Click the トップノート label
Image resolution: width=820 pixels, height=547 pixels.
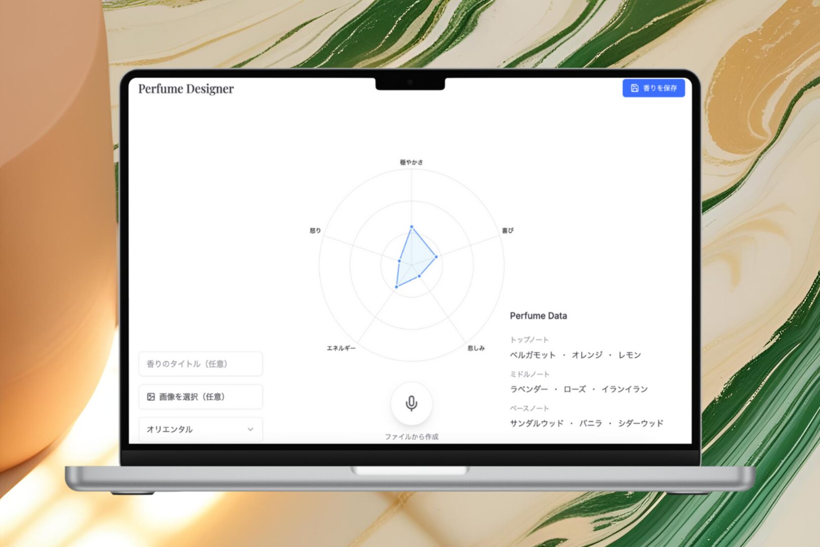[x=529, y=339]
